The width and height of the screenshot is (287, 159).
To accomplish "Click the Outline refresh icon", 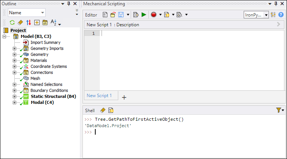I will tap(12, 22).
